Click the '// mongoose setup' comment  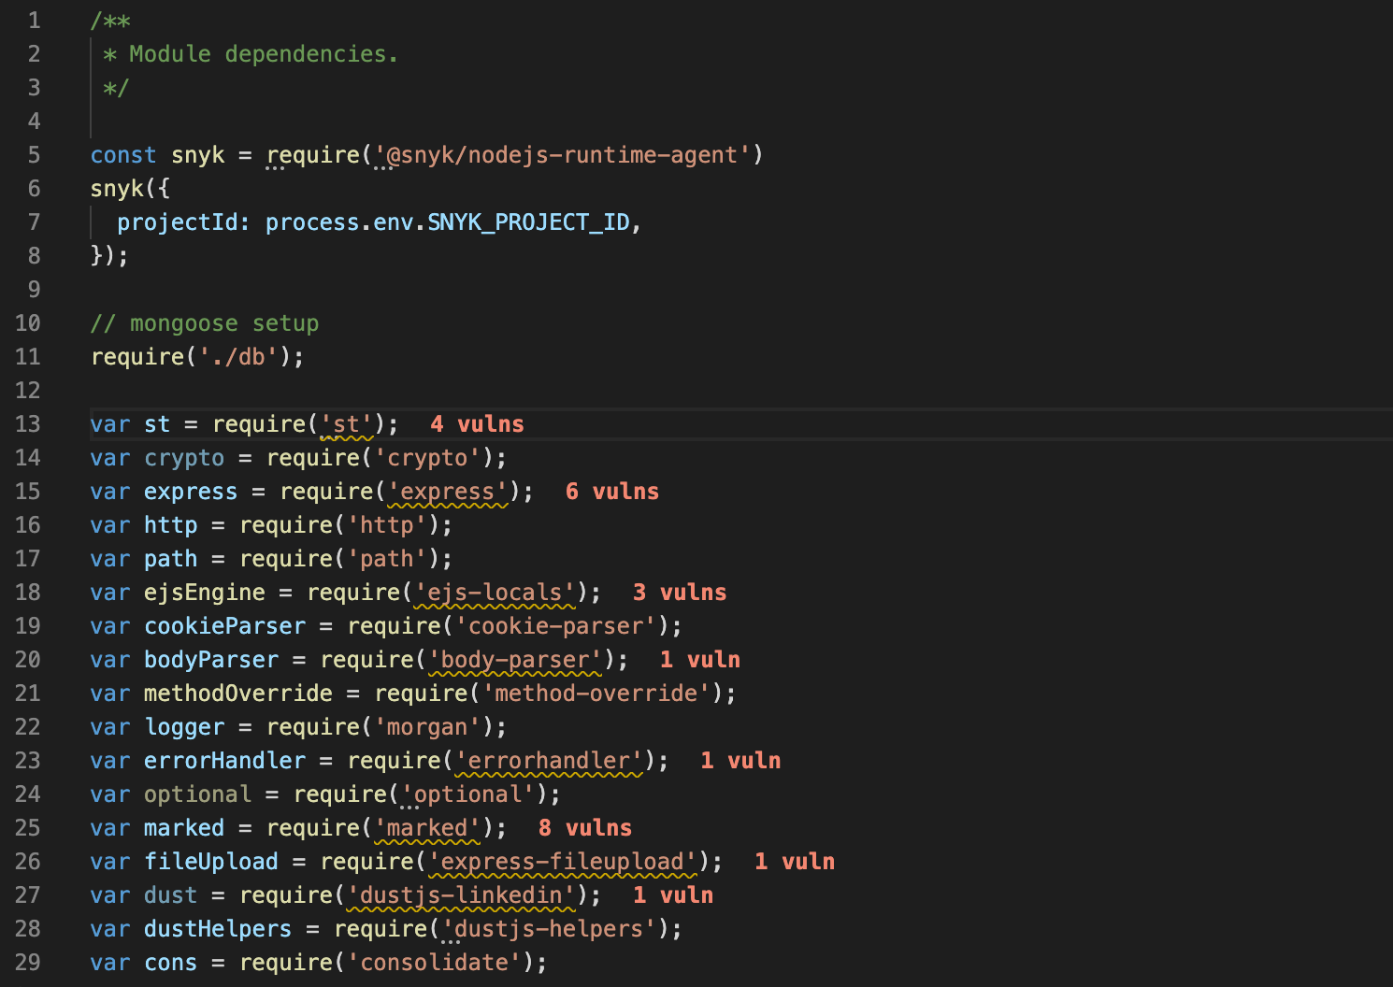point(205,323)
